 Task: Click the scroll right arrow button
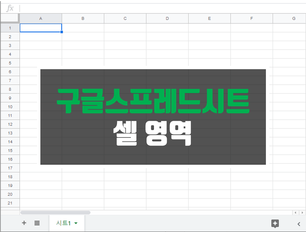(302, 213)
